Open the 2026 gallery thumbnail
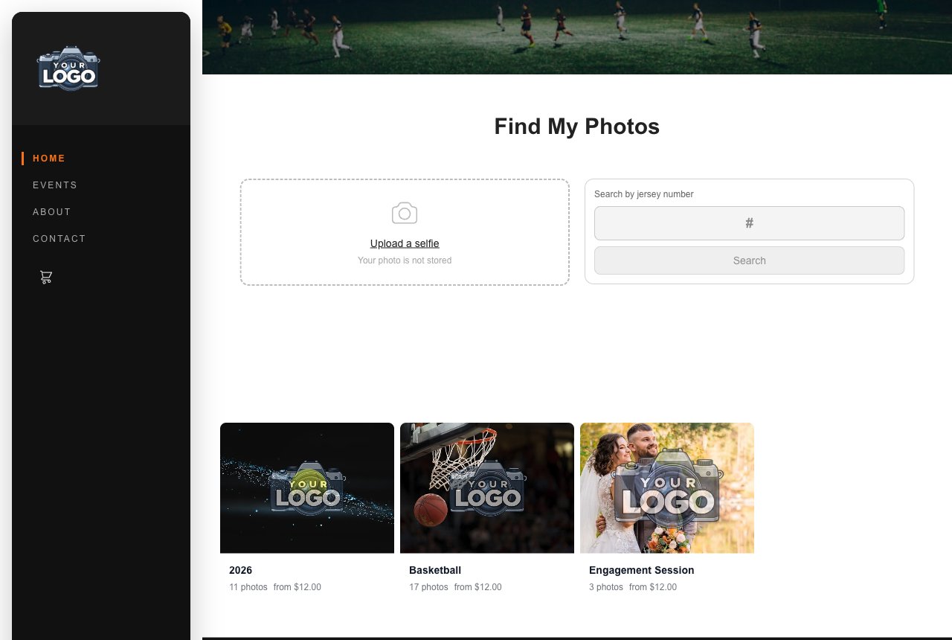 307,488
